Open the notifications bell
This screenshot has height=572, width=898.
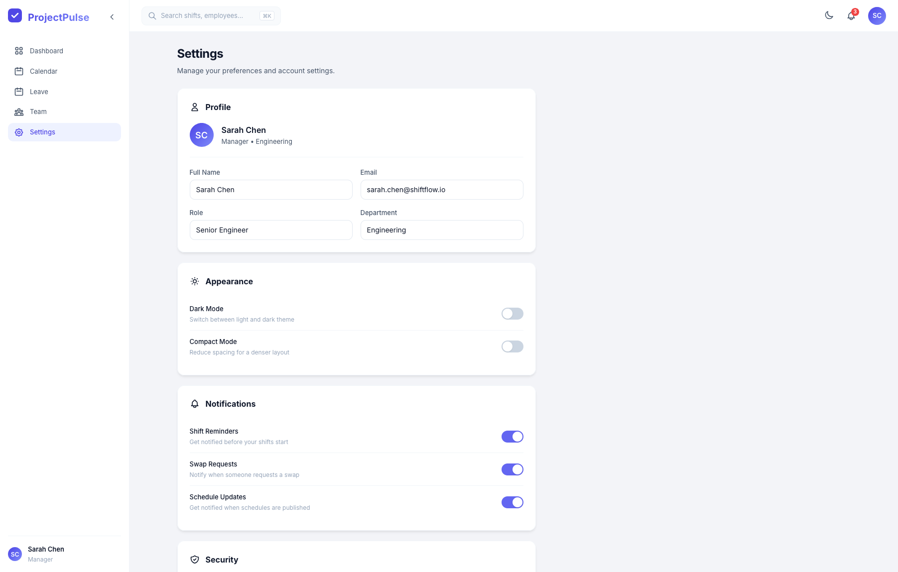(851, 16)
